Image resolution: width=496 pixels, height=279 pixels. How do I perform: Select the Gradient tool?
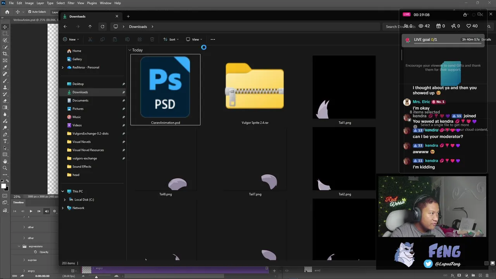(x=5, y=108)
